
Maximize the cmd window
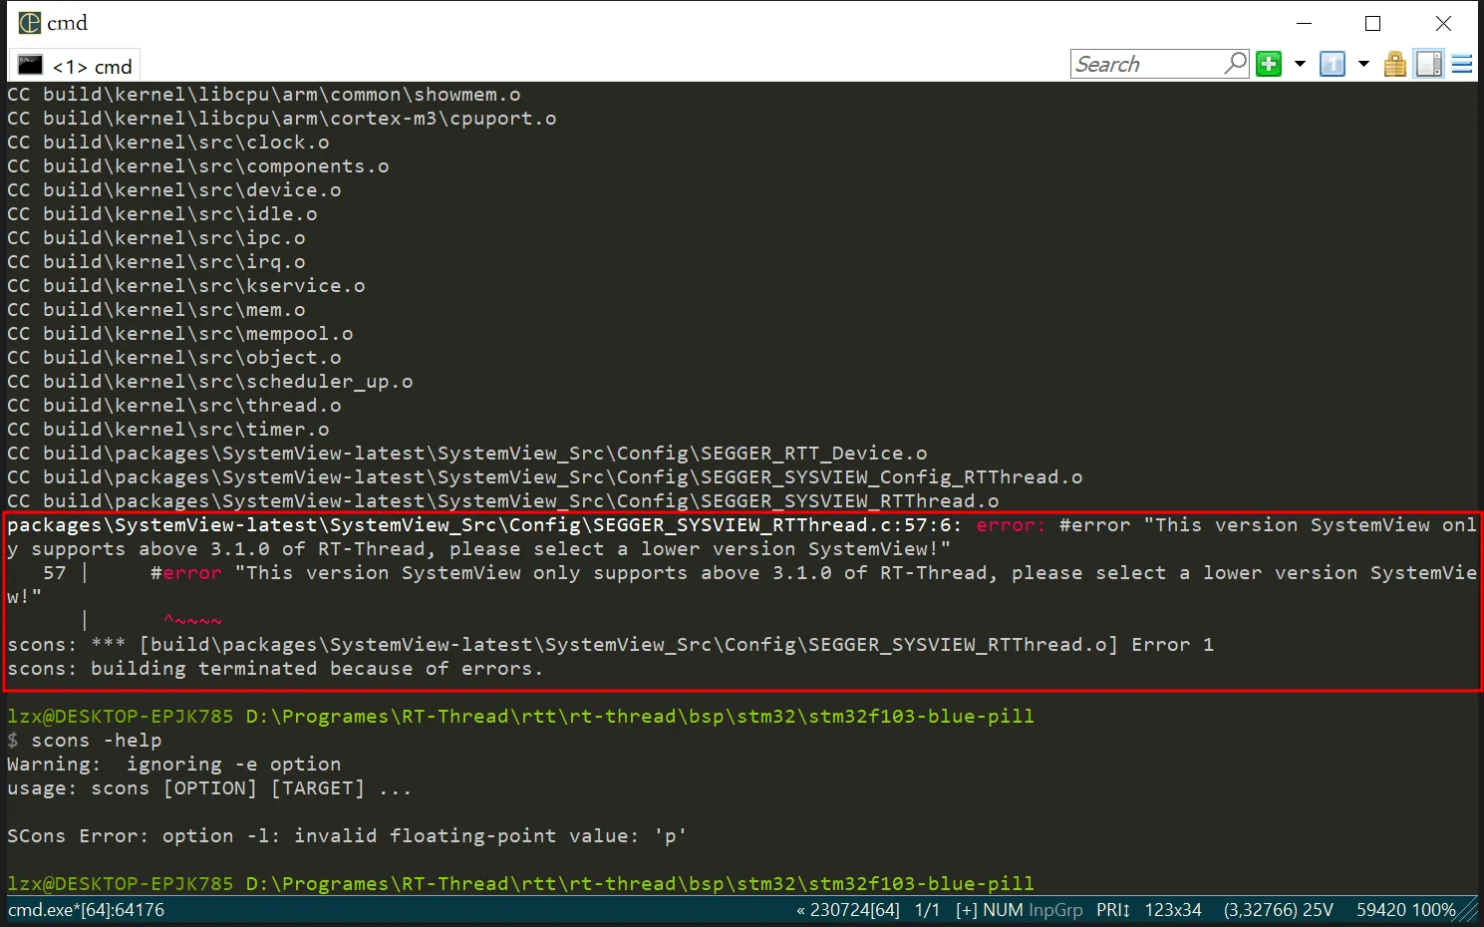point(1373,24)
